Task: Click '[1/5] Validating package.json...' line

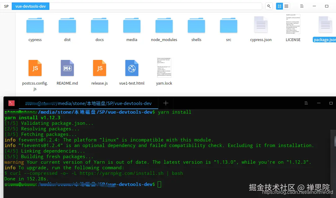Action: tap(49, 123)
